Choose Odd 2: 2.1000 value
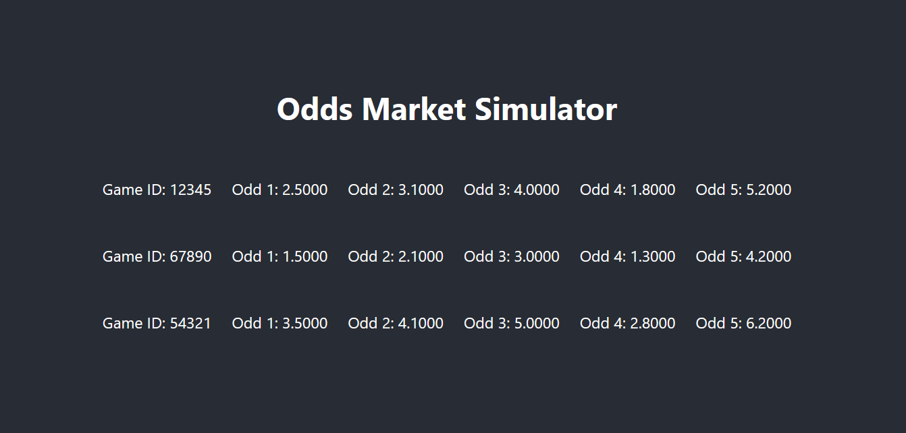This screenshot has width=906, height=433. (396, 256)
